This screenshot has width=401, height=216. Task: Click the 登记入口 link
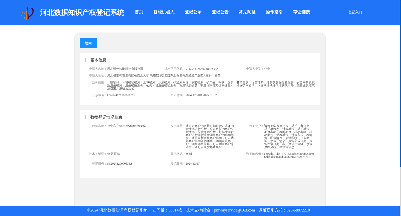(x=355, y=12)
